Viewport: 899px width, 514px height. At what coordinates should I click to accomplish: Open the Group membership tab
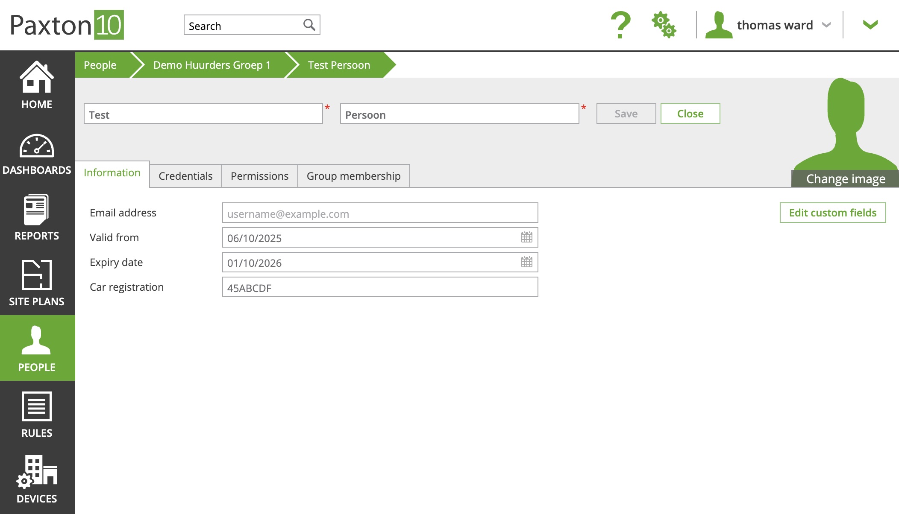(353, 176)
